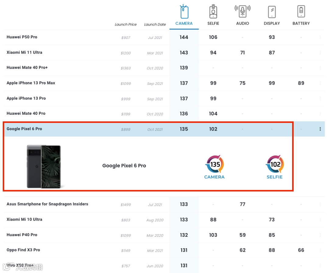Click the camera phone icon
329x273 pixels.
[x=184, y=12]
